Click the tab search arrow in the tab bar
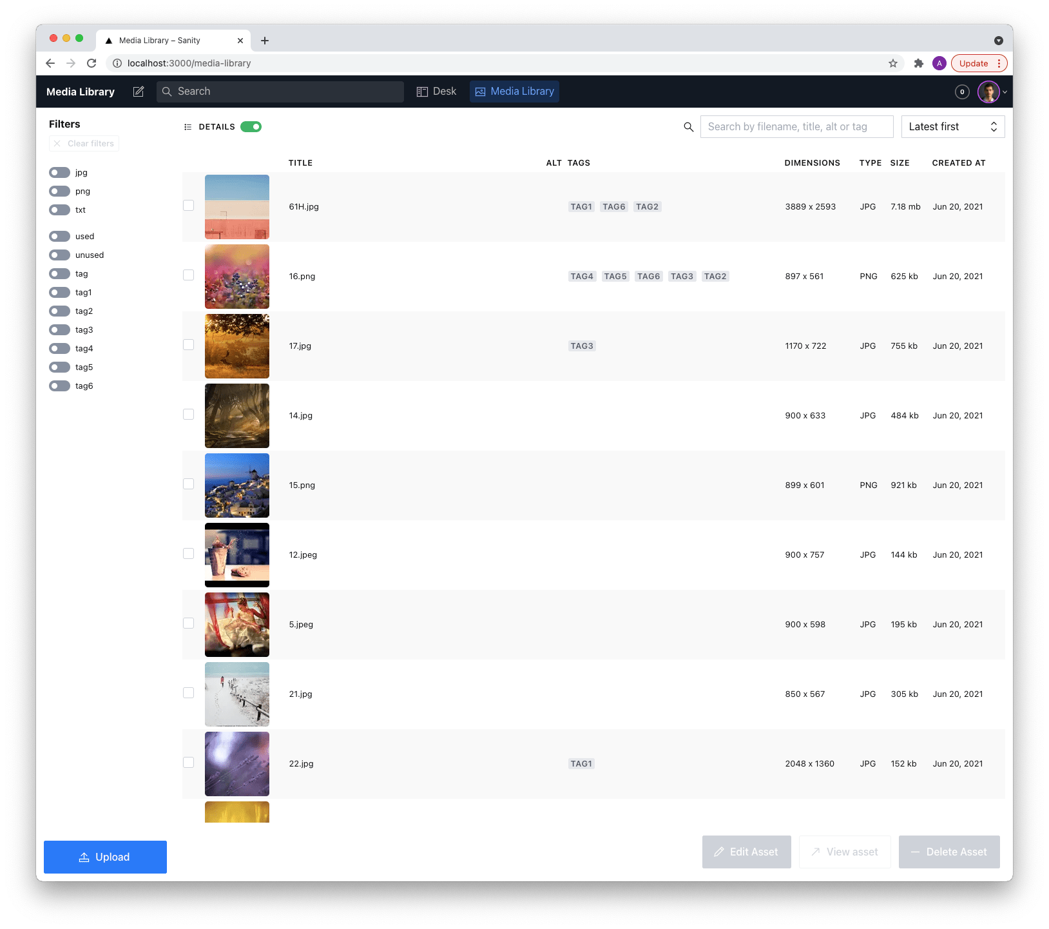1049x929 pixels. pyautogui.click(x=999, y=41)
